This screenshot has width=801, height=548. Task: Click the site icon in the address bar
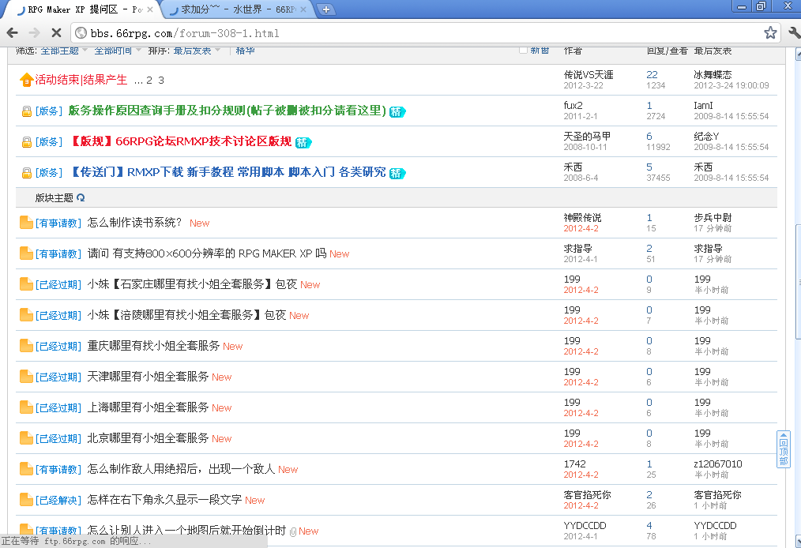(x=81, y=33)
